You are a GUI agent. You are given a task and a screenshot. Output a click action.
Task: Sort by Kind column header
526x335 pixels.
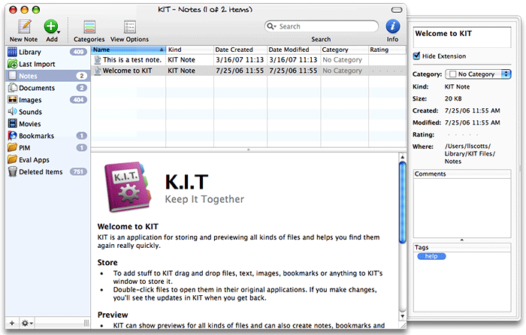pos(190,50)
